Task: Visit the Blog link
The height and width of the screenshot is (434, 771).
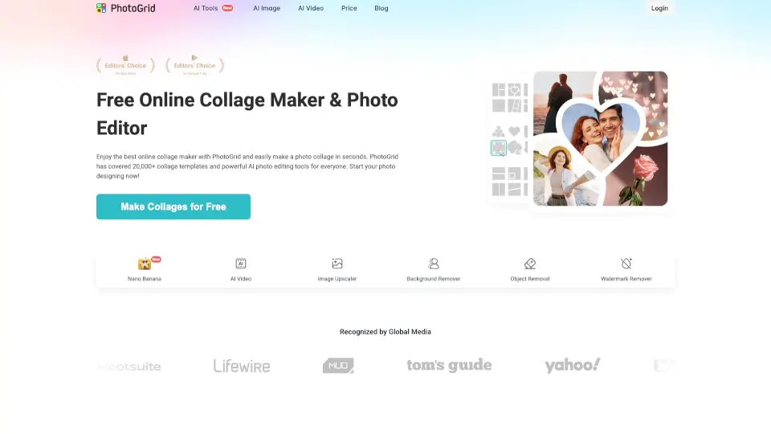Action: coord(381,8)
